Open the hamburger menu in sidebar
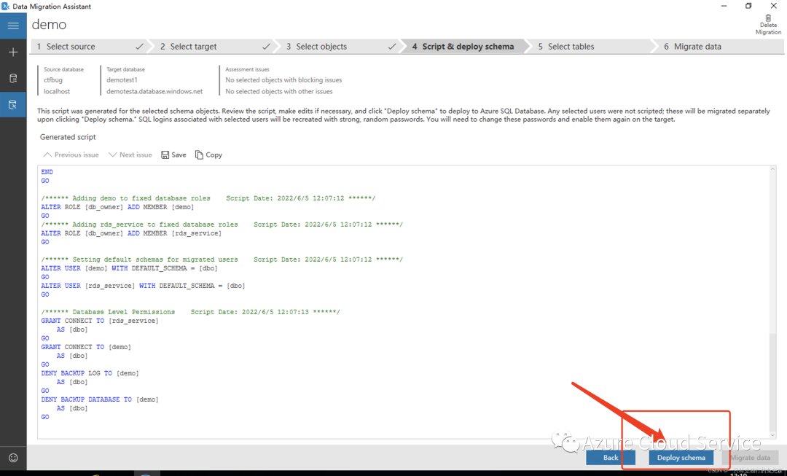787x476 pixels. point(13,26)
